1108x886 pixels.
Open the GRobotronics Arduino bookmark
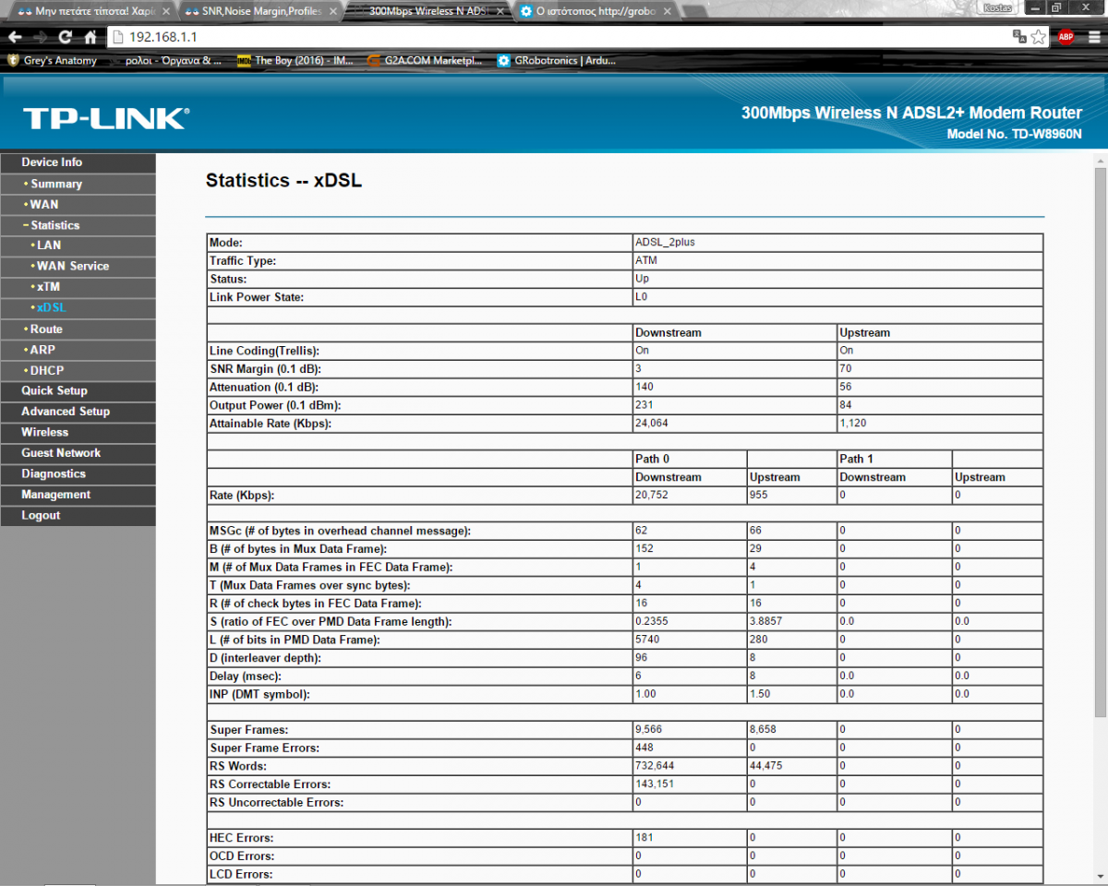click(557, 61)
